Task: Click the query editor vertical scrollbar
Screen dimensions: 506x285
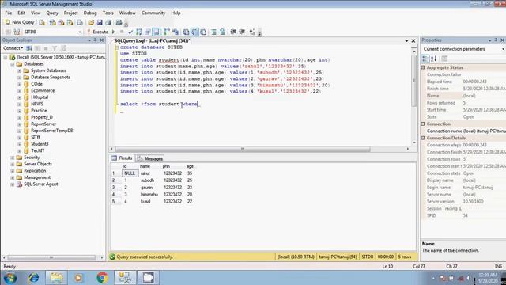Action: coord(414,80)
